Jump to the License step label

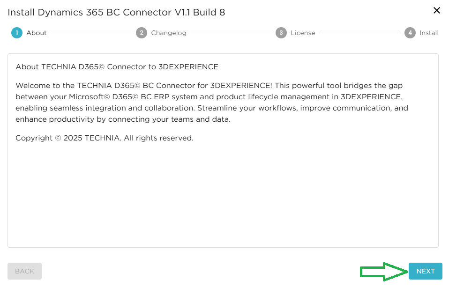point(303,33)
